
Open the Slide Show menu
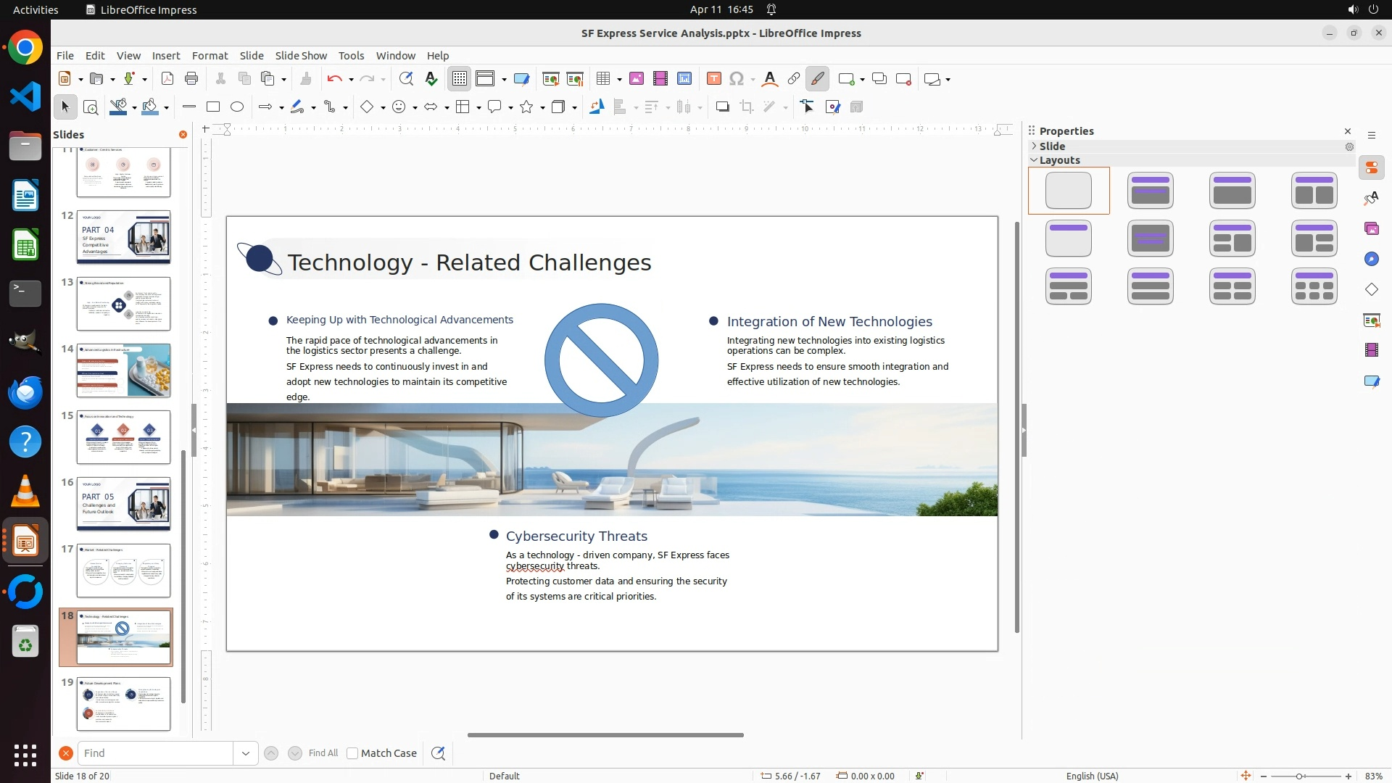[x=301, y=55]
